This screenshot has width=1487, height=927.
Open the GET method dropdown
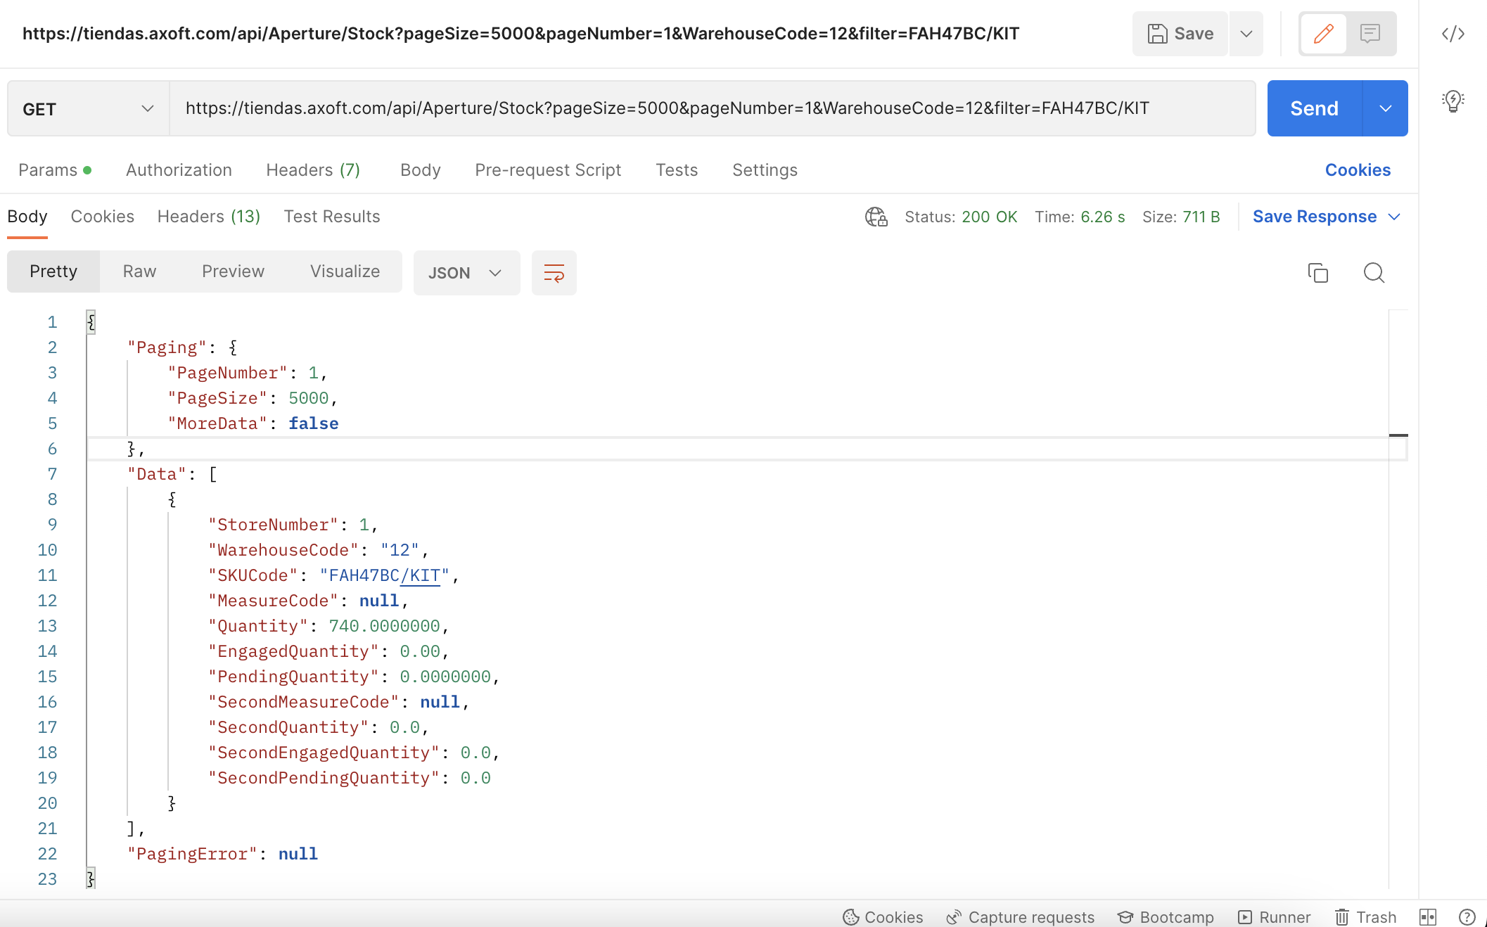(x=86, y=108)
